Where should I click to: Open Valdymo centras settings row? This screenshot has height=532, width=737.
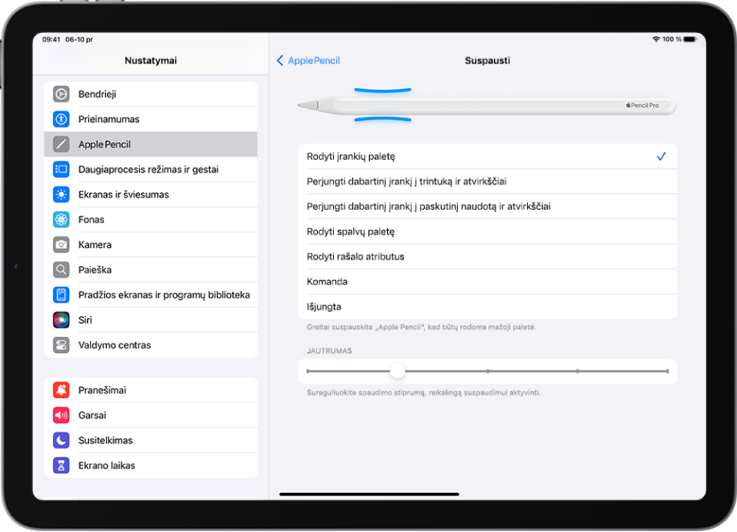tap(151, 345)
